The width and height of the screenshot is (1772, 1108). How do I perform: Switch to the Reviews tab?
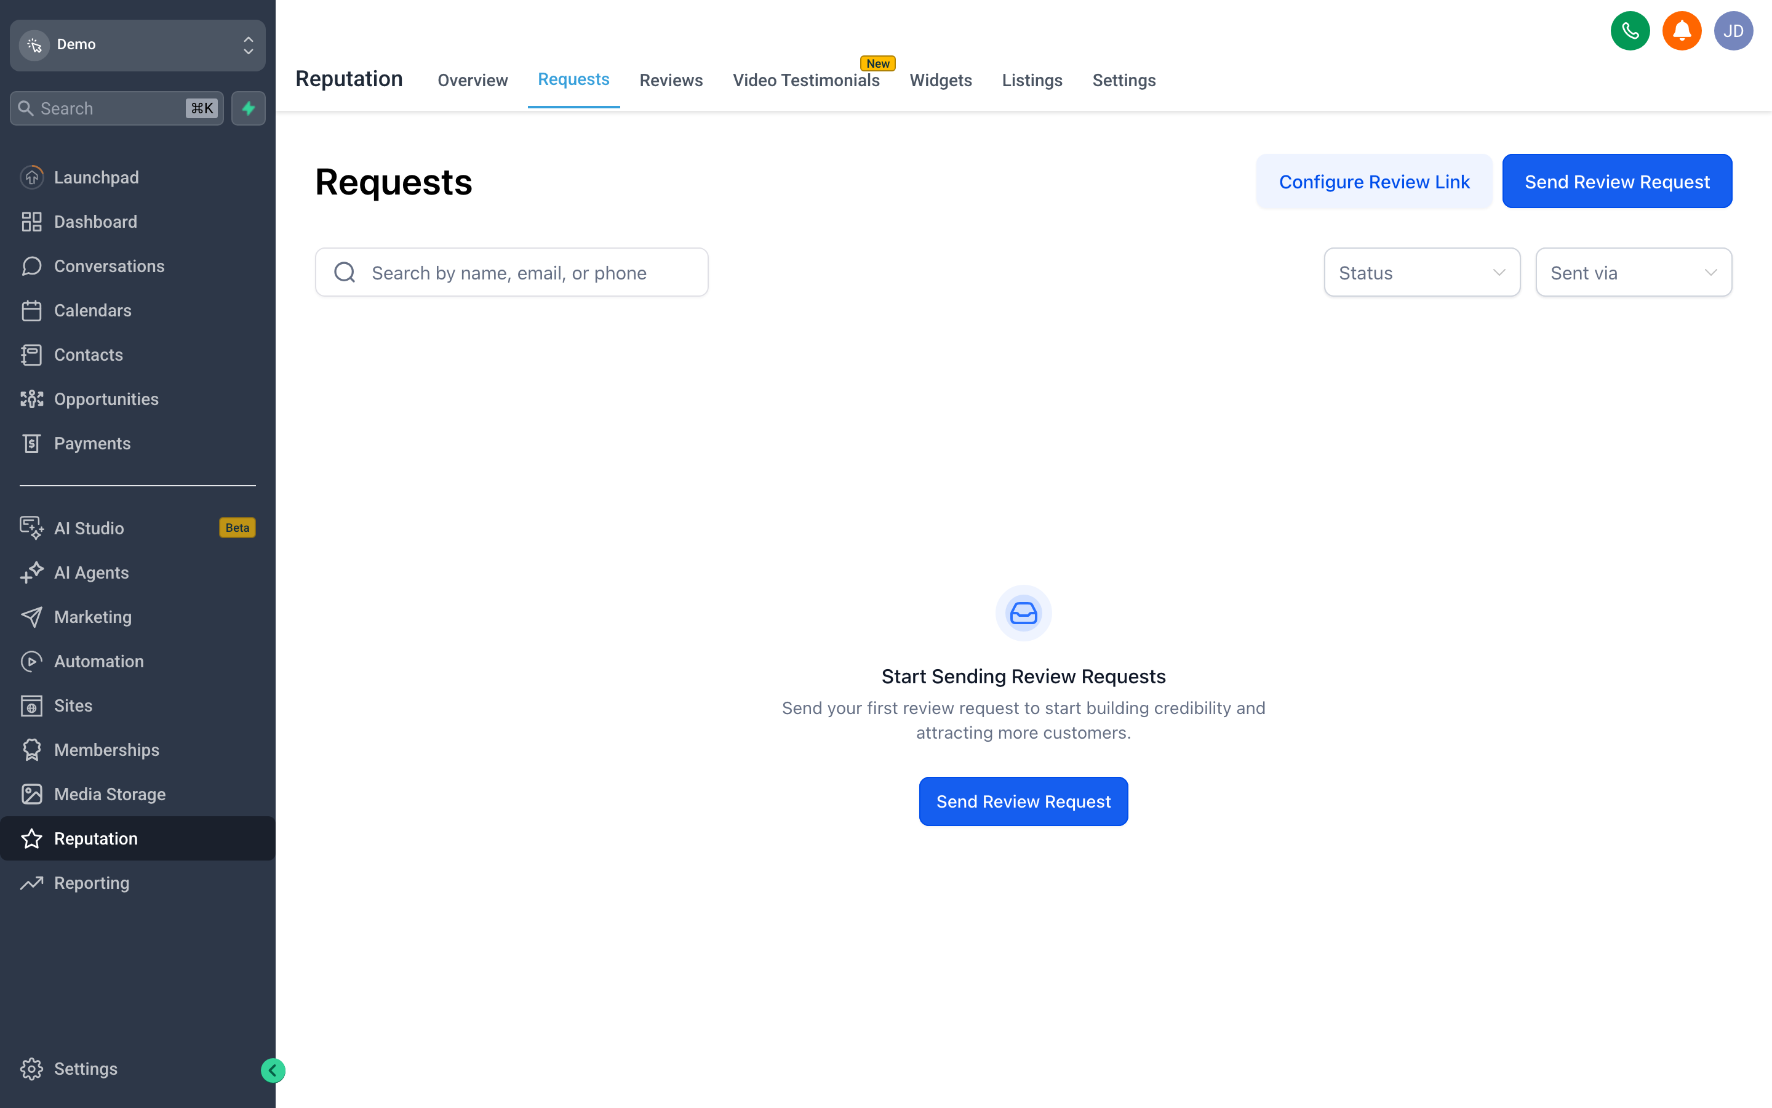(671, 80)
